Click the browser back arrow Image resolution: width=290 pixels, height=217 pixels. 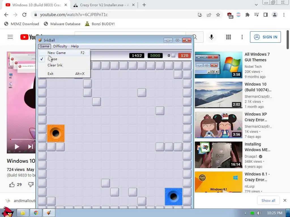[6, 15]
